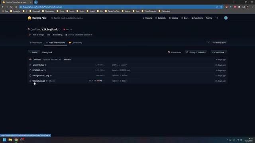
Task: Switch to the Model card tab
Action: [x=36, y=43]
